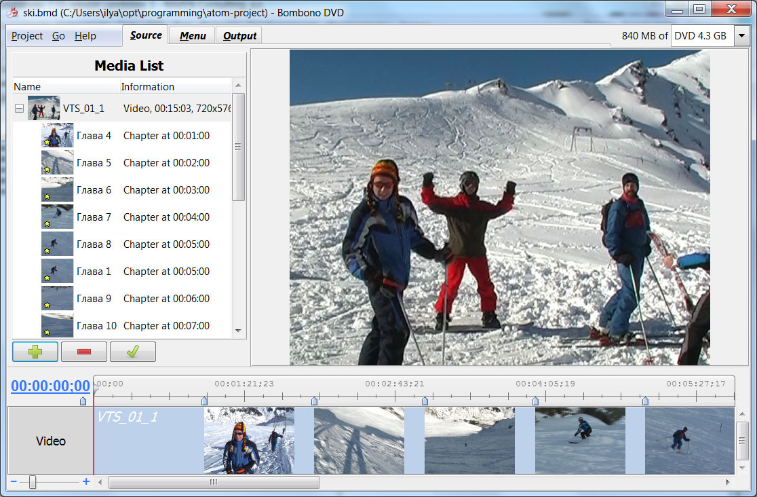Select the Глава 4 chapter thumbnail
Image resolution: width=757 pixels, height=497 pixels.
tap(58, 135)
